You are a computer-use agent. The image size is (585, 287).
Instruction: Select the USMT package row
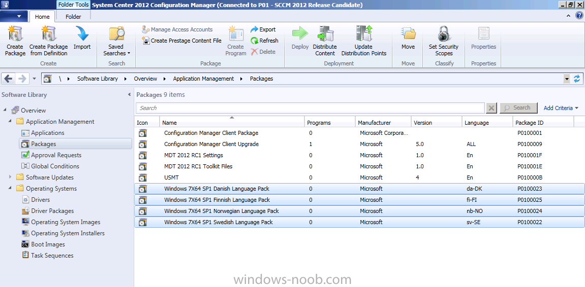(x=359, y=177)
